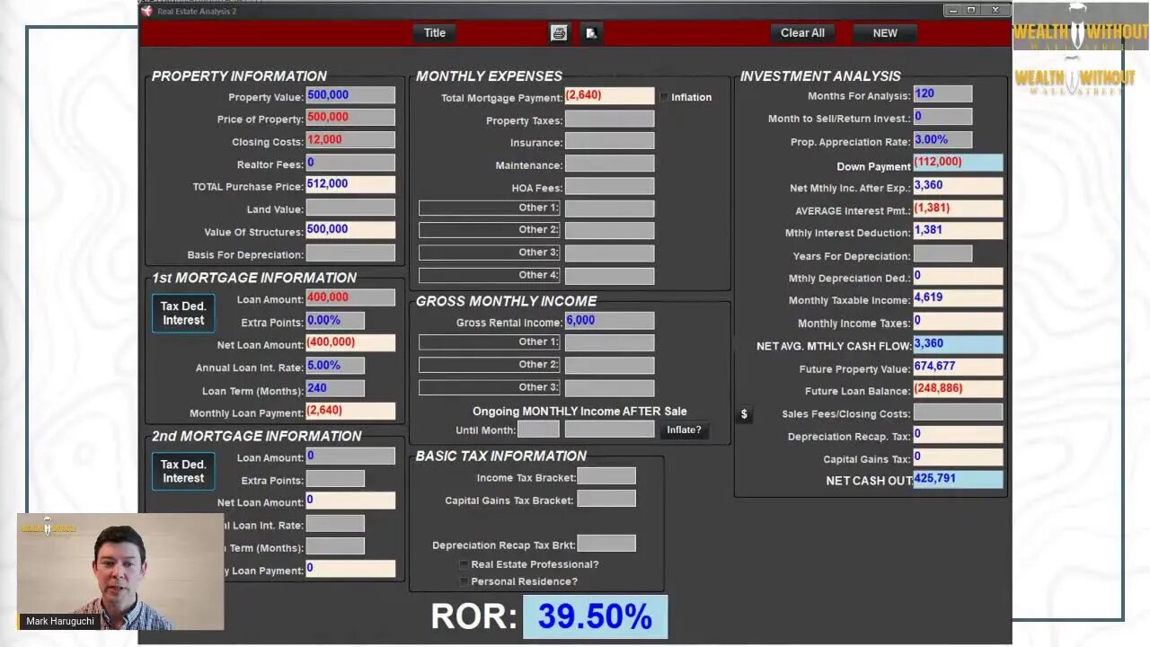Image resolution: width=1150 pixels, height=647 pixels.
Task: Click the Depreciation Recap Tax Brkt field
Action: 606,544
